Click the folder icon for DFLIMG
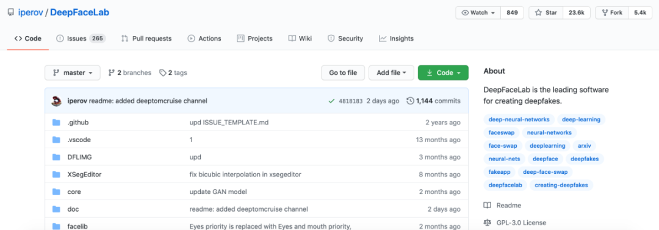 [56, 157]
